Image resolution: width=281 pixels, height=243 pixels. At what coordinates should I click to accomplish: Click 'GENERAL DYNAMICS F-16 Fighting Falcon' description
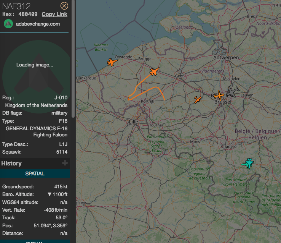pyautogui.click(x=37, y=132)
